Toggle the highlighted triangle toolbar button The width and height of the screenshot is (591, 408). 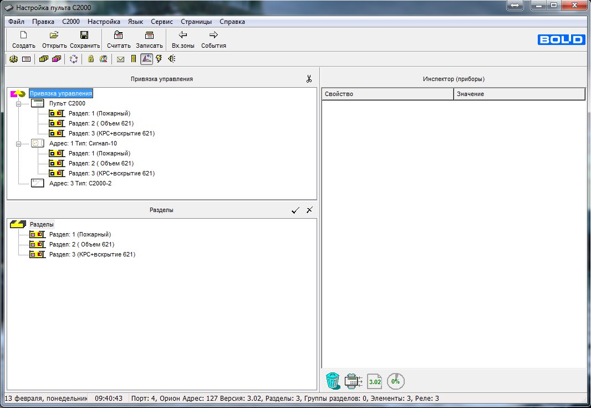pos(146,59)
